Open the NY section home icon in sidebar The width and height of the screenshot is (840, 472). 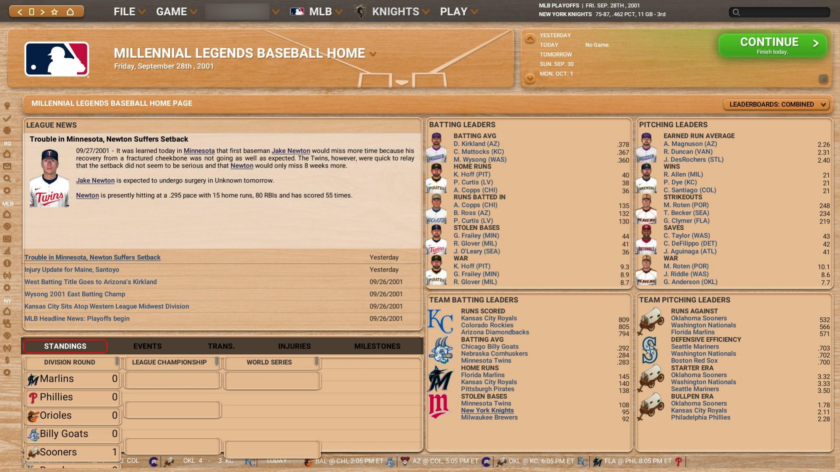point(7,311)
